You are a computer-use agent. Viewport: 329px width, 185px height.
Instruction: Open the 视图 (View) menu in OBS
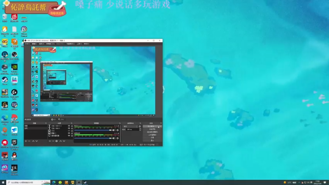(x=42, y=44)
